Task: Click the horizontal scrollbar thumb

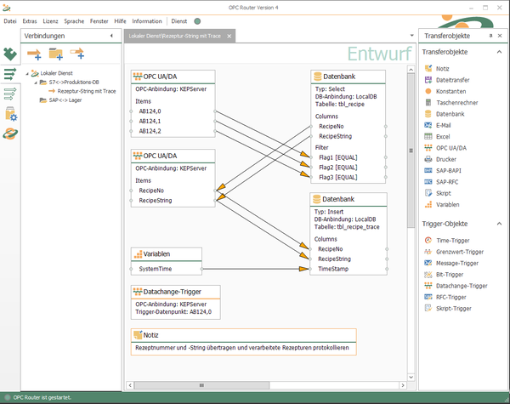Action: (201, 385)
